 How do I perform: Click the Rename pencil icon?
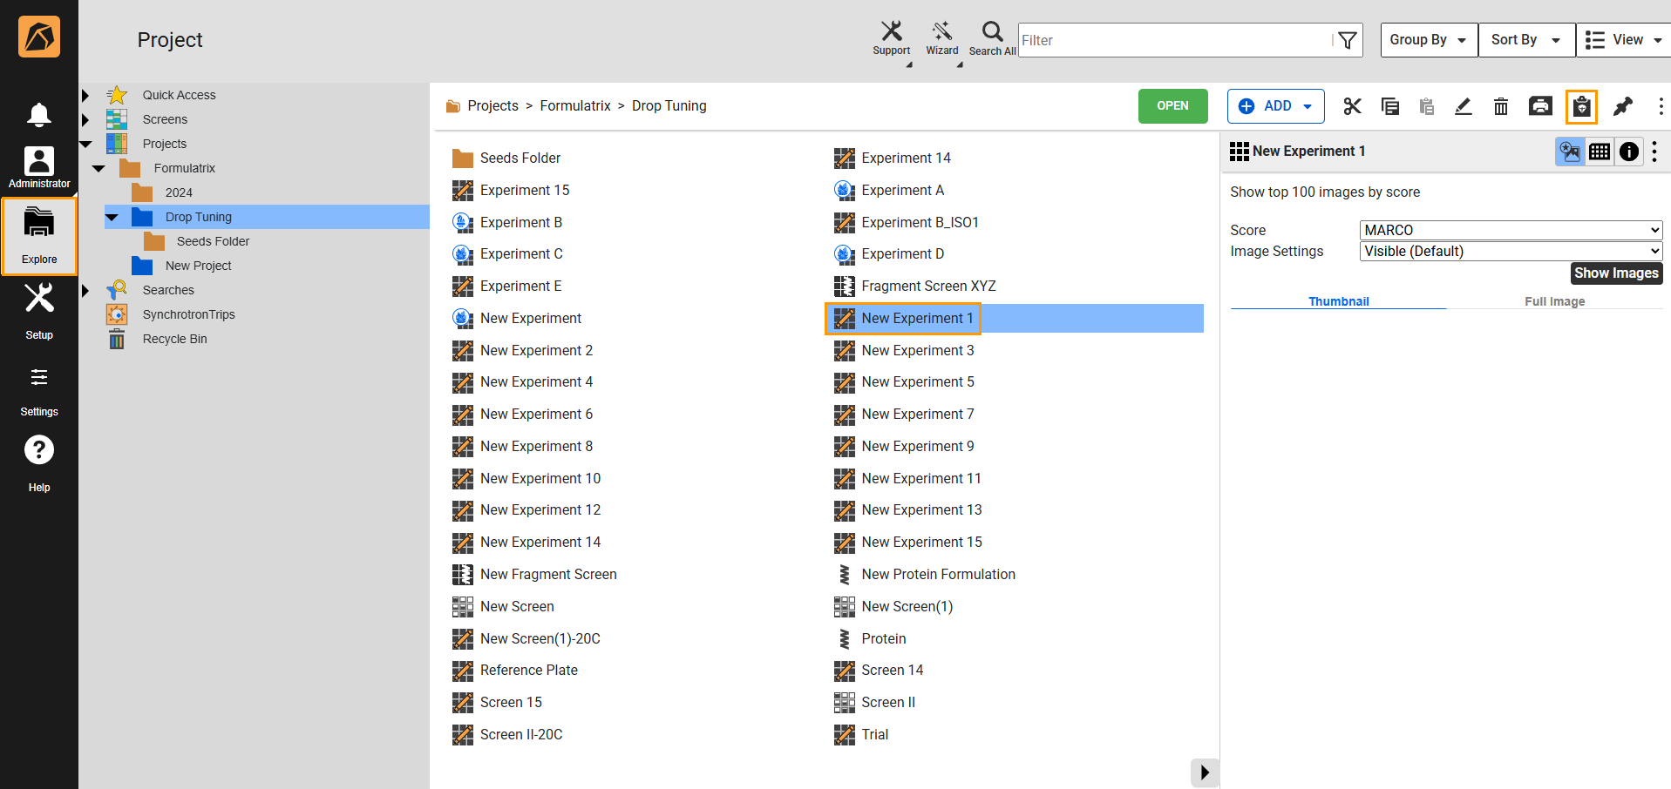click(1464, 106)
